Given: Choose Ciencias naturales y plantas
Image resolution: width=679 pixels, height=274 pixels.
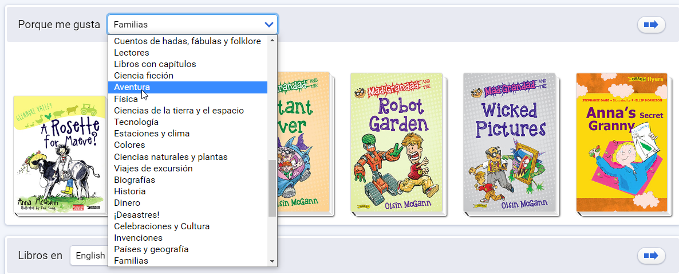Looking at the screenshot, I should coord(188,156).
